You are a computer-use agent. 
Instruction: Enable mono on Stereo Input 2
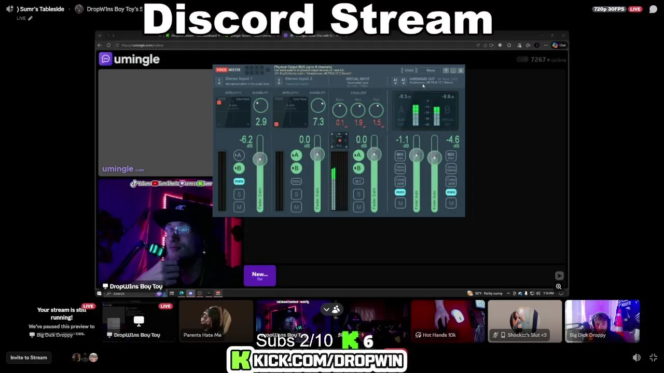coord(296,181)
